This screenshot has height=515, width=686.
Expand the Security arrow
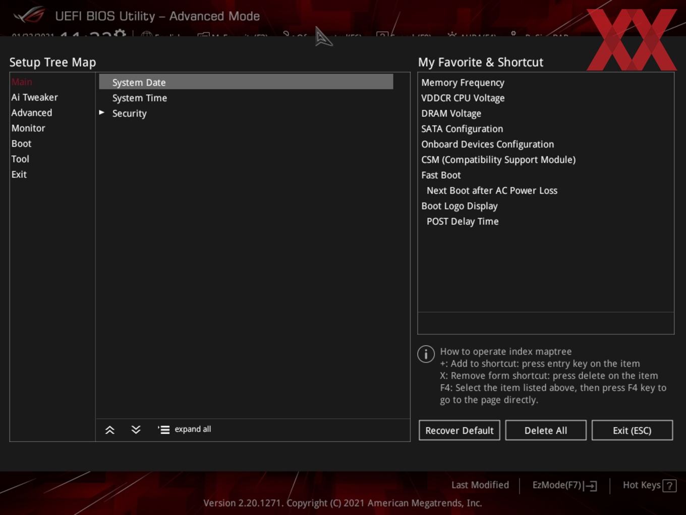(102, 113)
